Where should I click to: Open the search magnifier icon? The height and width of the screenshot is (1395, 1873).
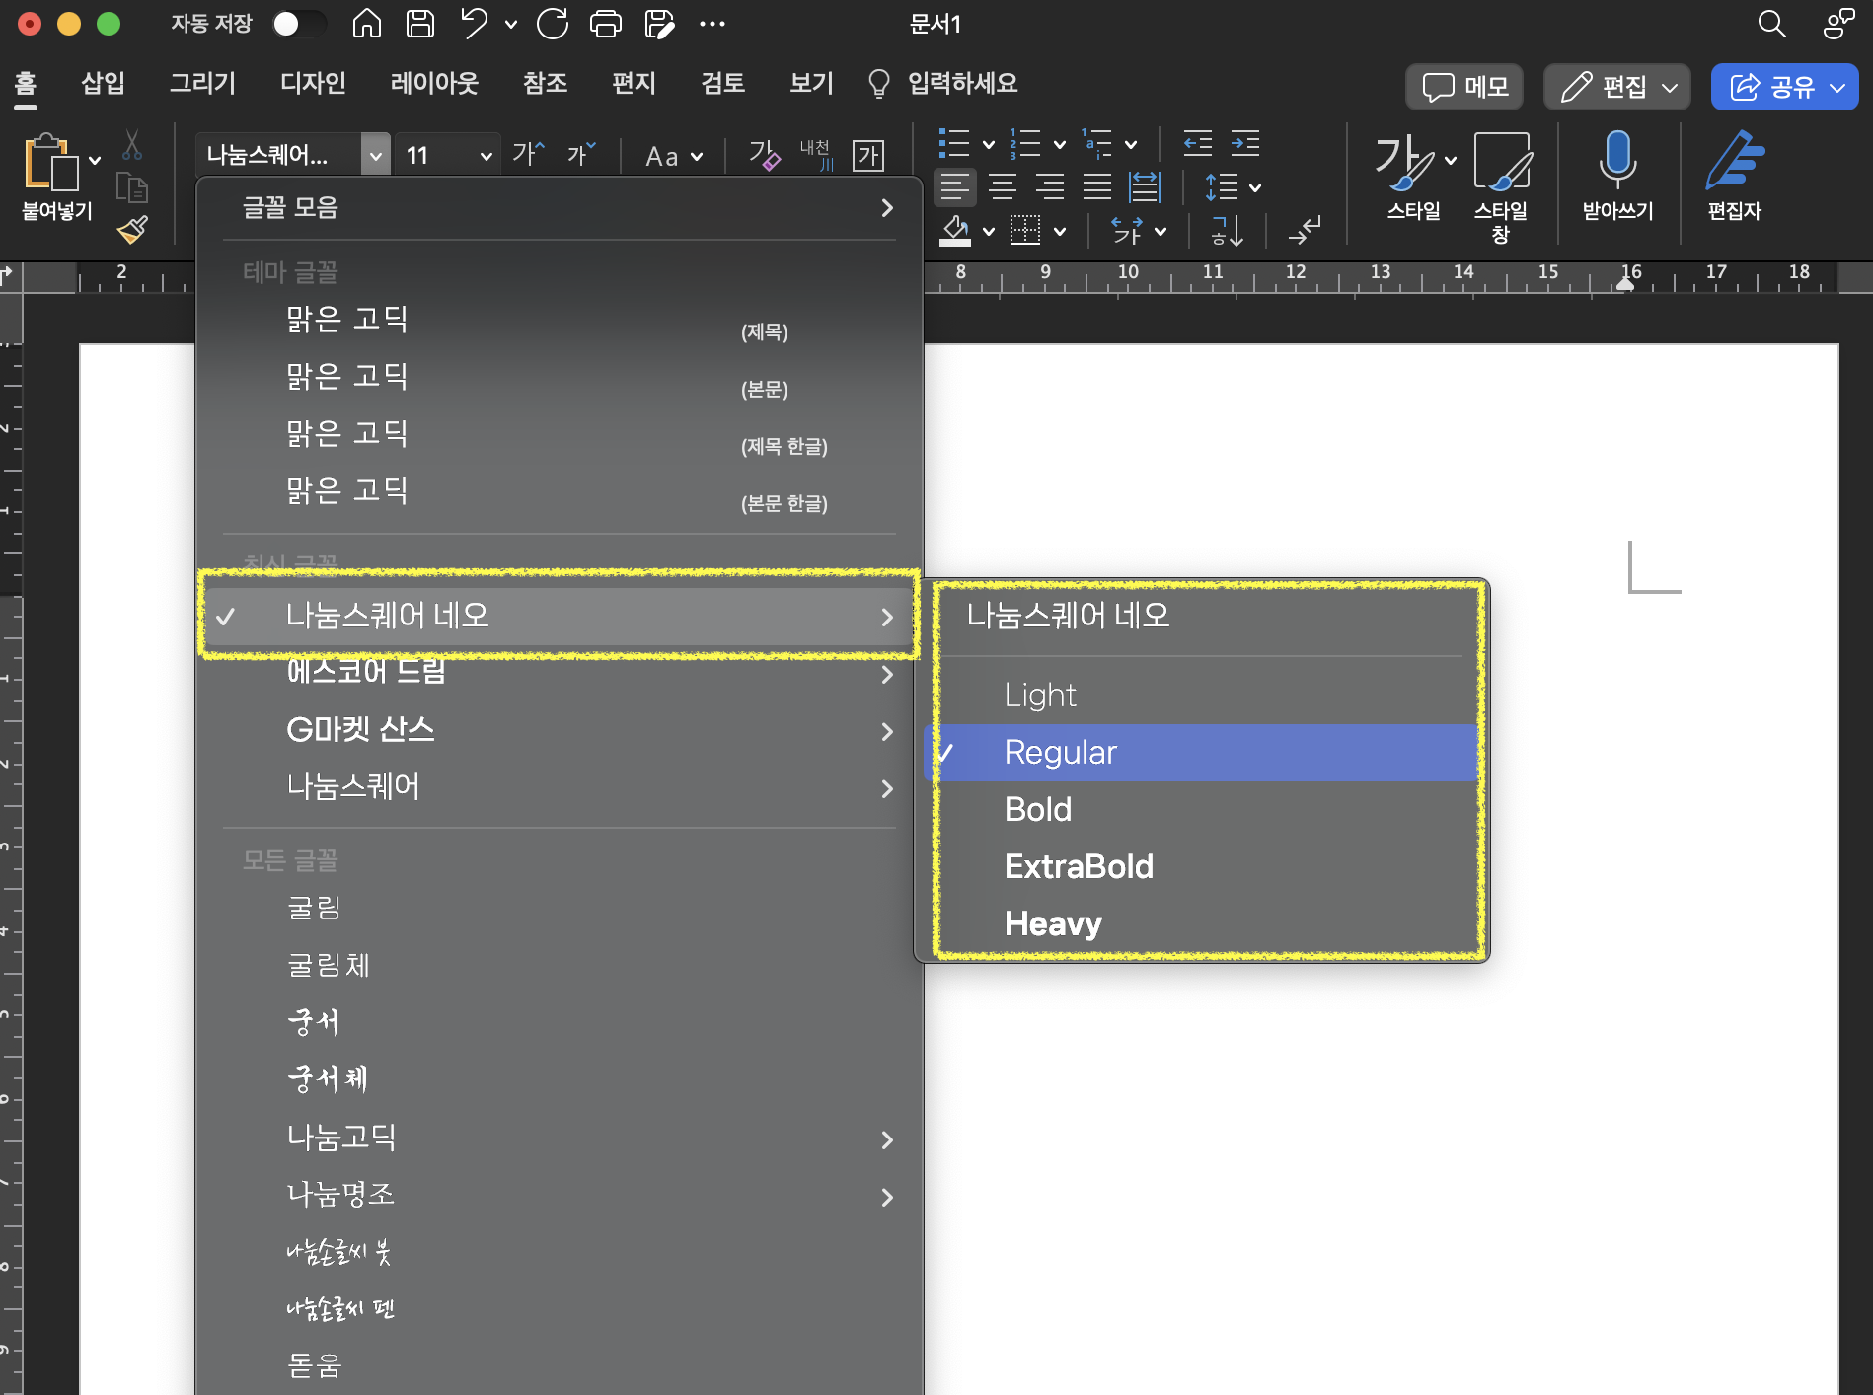pyautogui.click(x=1772, y=24)
